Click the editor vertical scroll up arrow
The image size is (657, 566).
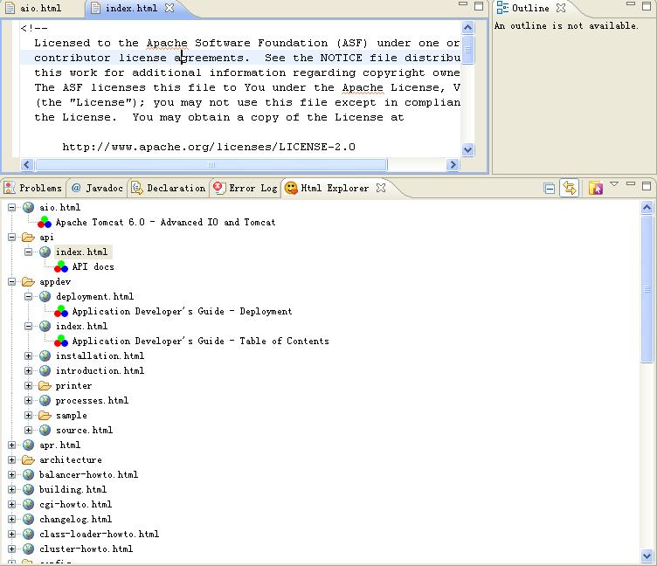467,28
